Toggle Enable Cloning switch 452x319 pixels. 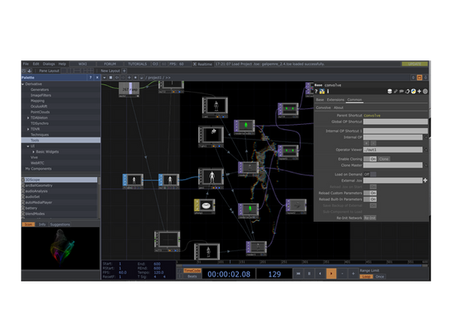tap(370, 159)
